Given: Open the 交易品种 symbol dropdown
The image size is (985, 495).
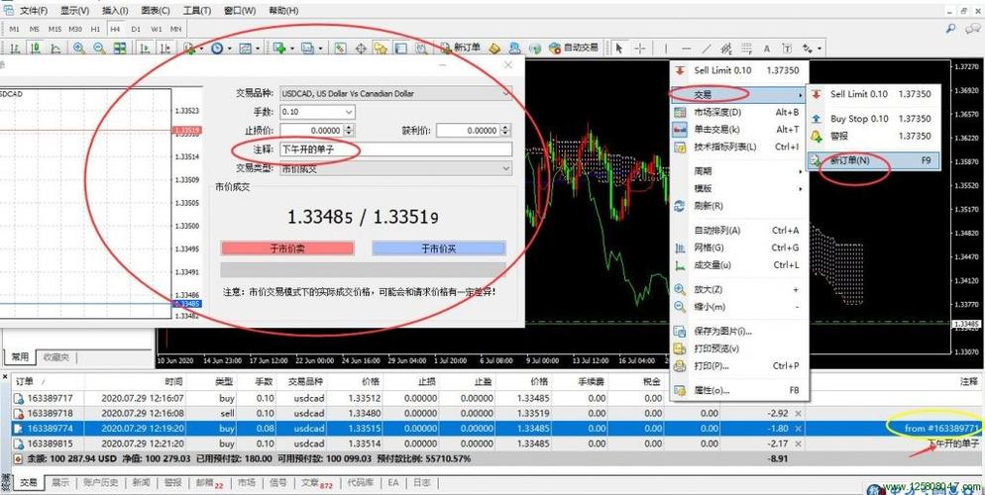Looking at the screenshot, I should click(395, 93).
